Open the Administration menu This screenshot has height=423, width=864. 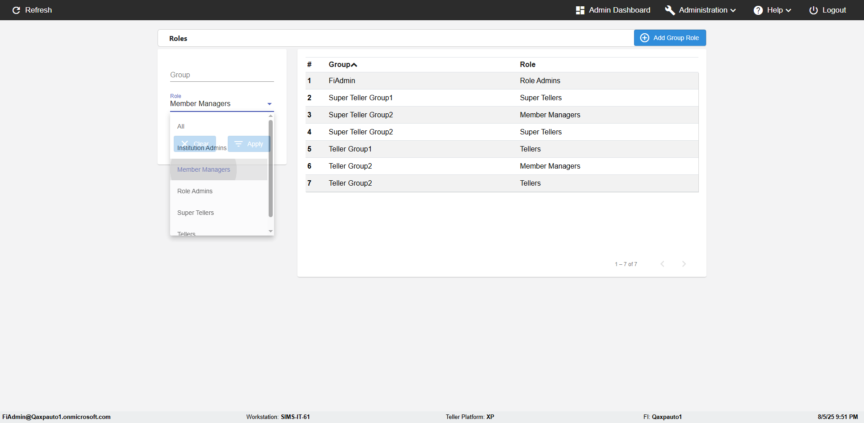pyautogui.click(x=701, y=10)
